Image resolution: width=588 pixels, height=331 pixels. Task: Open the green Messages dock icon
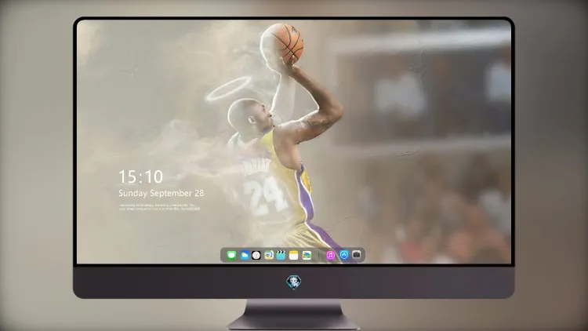[x=231, y=255]
